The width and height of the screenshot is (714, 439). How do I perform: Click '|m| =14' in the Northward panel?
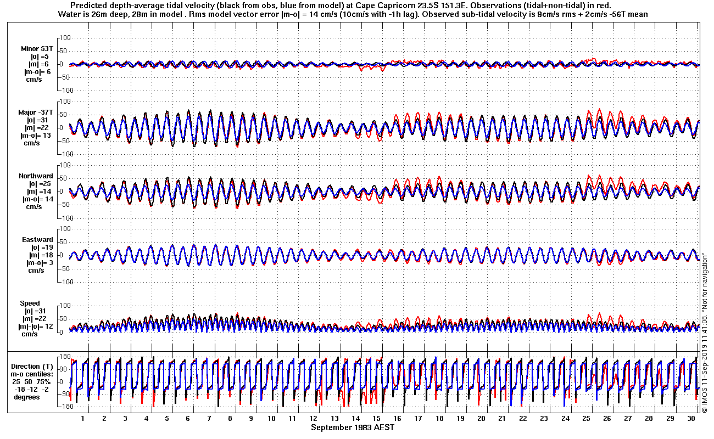[38, 192]
